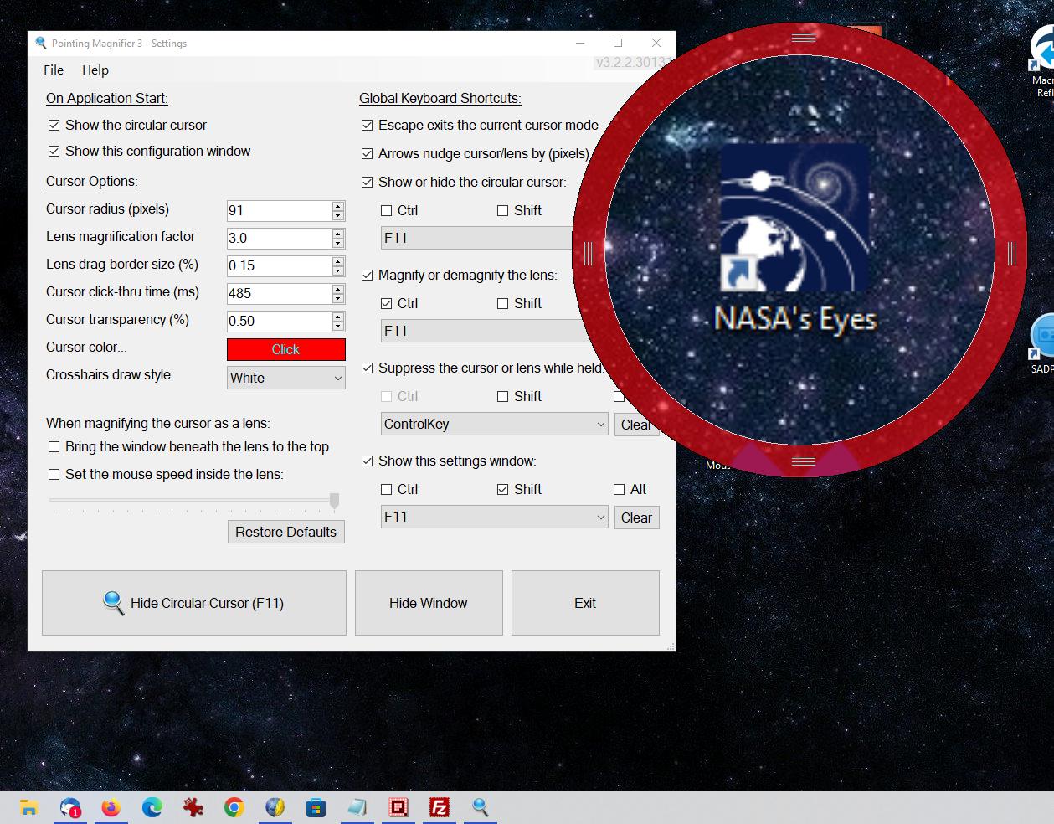The width and height of the screenshot is (1054, 824).
Task: Open Microsoft Store from the taskbar
Action: click(x=316, y=807)
